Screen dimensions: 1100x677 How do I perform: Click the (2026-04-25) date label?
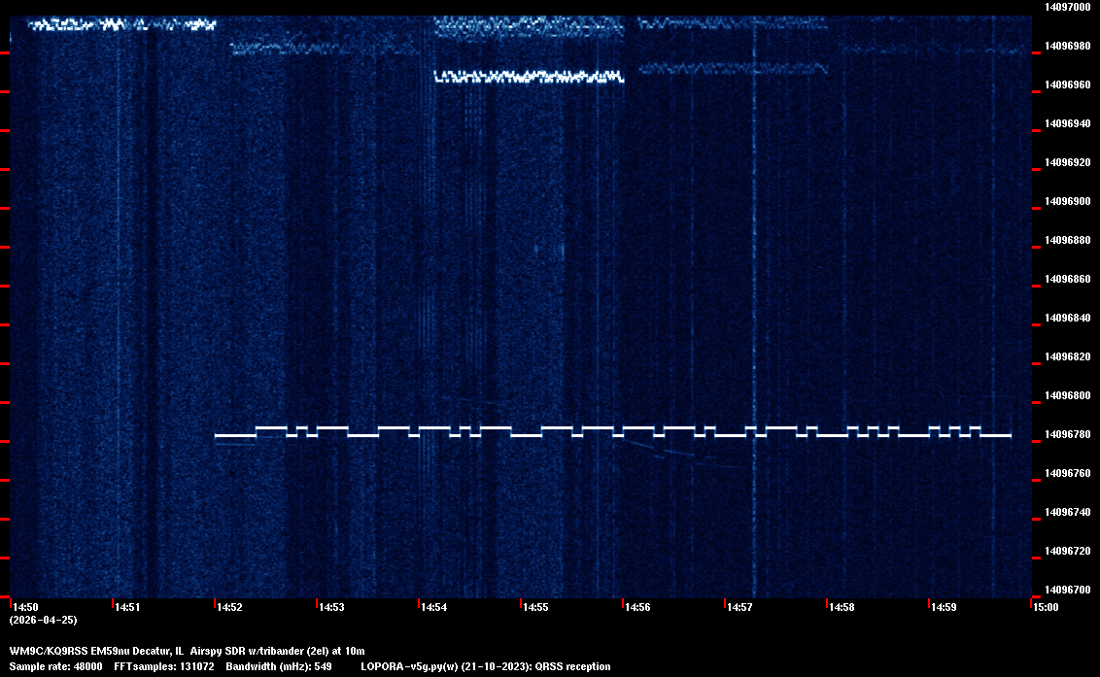pos(43,620)
